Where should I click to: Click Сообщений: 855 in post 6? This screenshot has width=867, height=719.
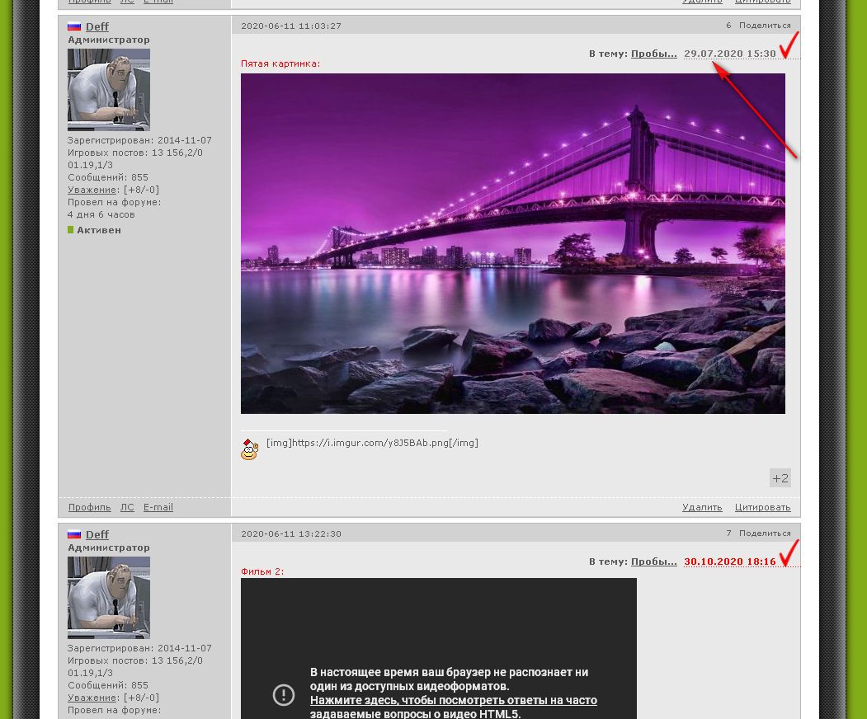(108, 177)
